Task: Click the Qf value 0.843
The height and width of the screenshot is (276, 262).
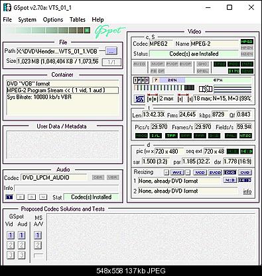Action: [244, 115]
